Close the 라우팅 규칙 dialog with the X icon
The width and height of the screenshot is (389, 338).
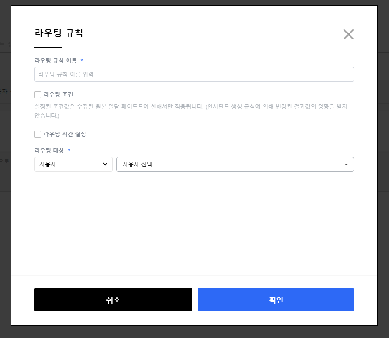[x=349, y=34]
